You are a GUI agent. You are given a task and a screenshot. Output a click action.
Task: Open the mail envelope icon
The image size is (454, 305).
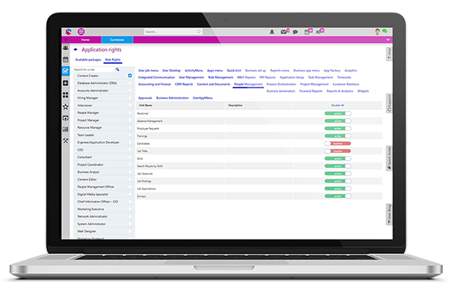[x=284, y=32]
